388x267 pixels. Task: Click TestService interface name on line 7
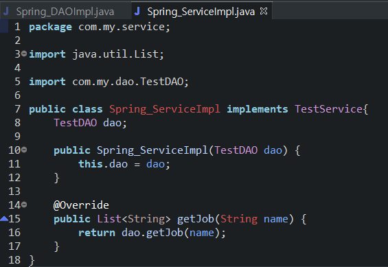click(x=329, y=109)
